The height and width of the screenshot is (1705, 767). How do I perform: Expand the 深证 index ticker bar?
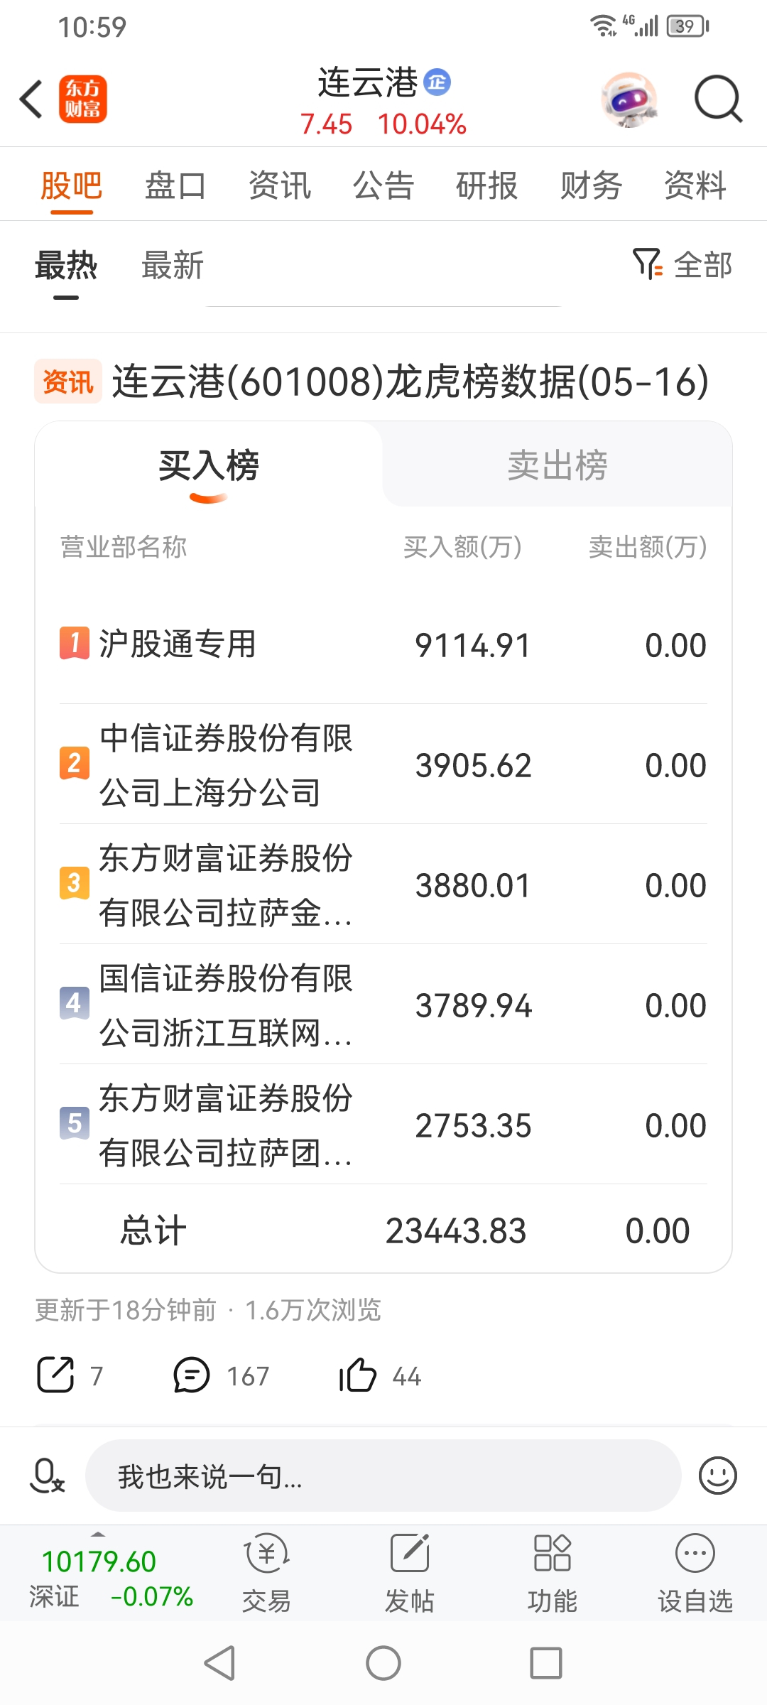[111, 1576]
